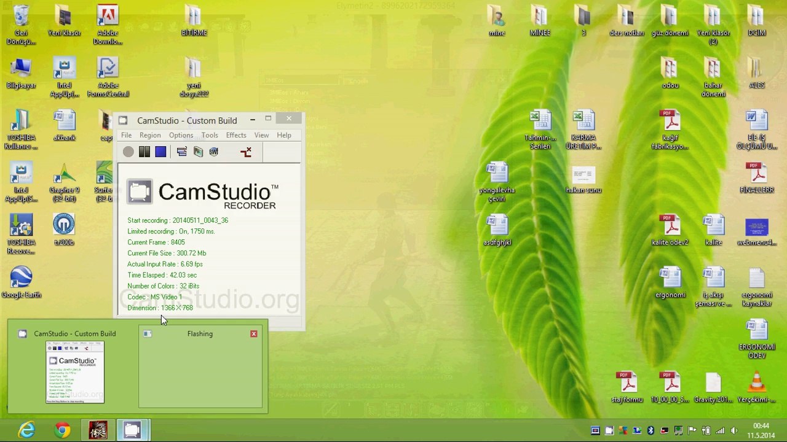Select the akbank document icon
The height and width of the screenshot is (442, 787).
pos(64,125)
